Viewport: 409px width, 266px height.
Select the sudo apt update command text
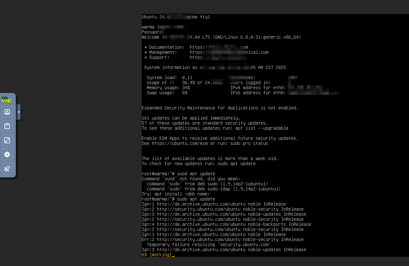tap(196, 199)
